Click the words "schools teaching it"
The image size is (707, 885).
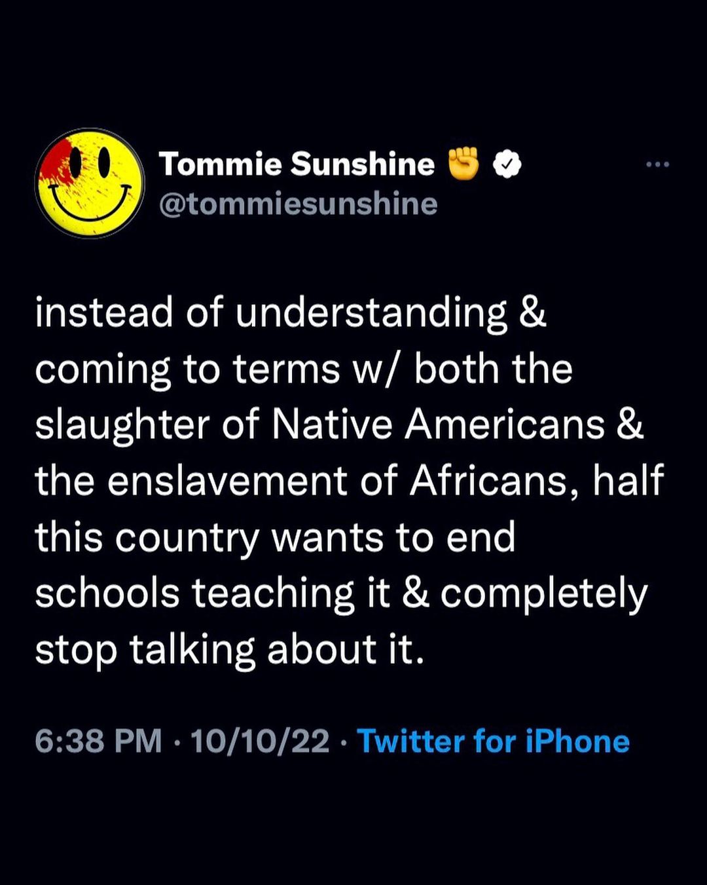click(212, 595)
